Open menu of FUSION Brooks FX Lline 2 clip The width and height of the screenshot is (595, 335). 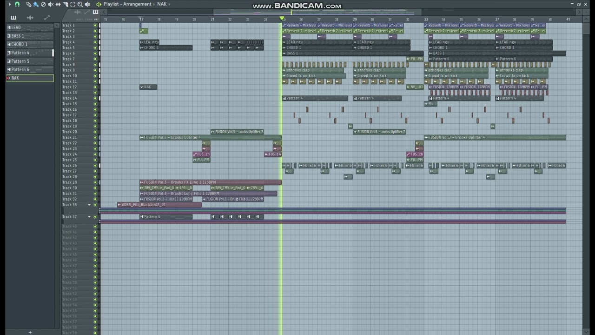tap(142, 182)
